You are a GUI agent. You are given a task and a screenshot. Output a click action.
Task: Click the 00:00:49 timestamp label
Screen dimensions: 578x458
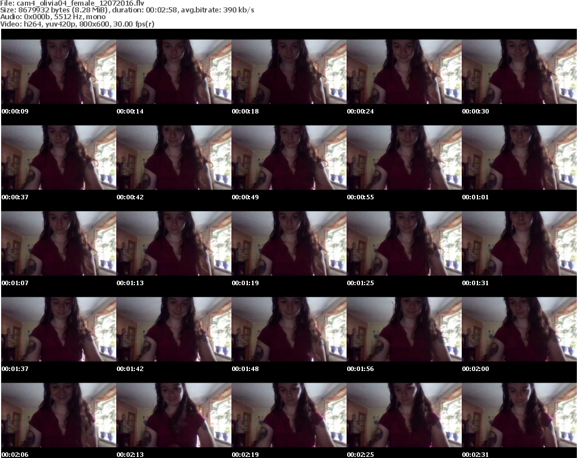(245, 197)
